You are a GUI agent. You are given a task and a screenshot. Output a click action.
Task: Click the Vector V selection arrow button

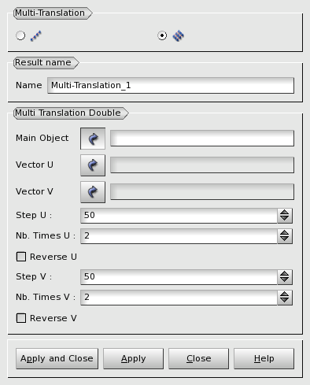93,192
